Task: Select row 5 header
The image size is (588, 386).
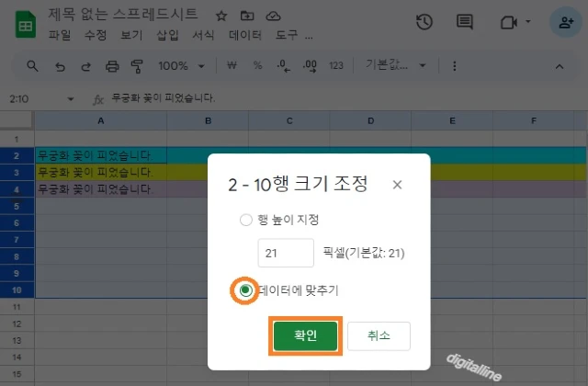Action: click(17, 206)
